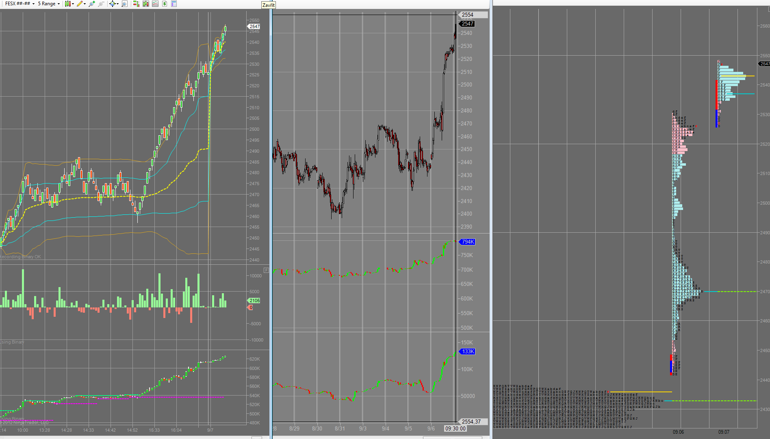The width and height of the screenshot is (770, 439).
Task: Click the 9/4 date on middle chart axis
Action: (386, 428)
